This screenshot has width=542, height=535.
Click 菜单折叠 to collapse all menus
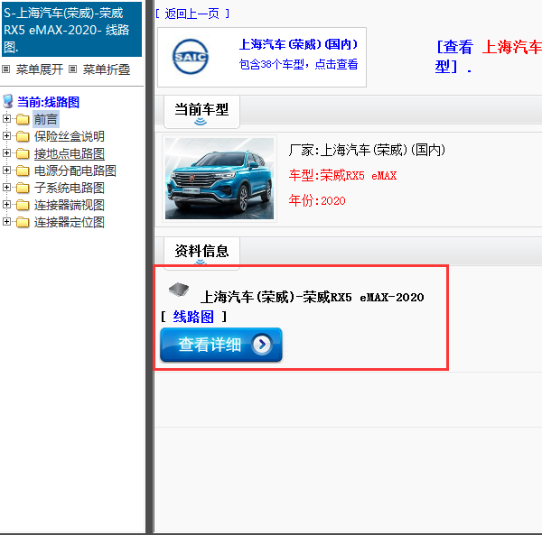tap(107, 69)
